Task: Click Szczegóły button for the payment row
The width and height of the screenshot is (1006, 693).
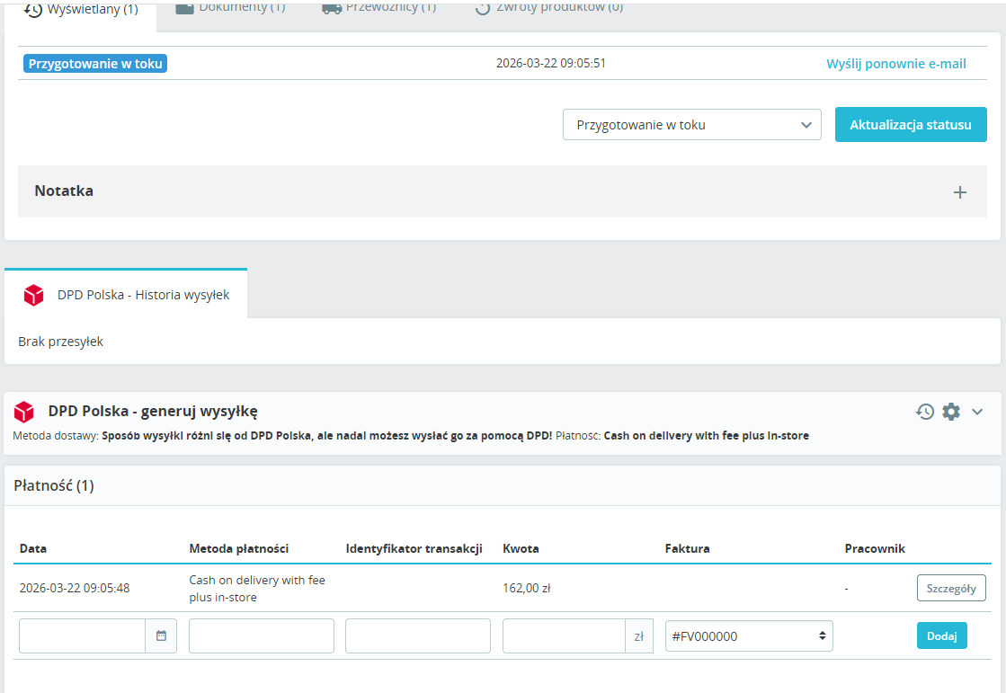Action: (x=950, y=588)
